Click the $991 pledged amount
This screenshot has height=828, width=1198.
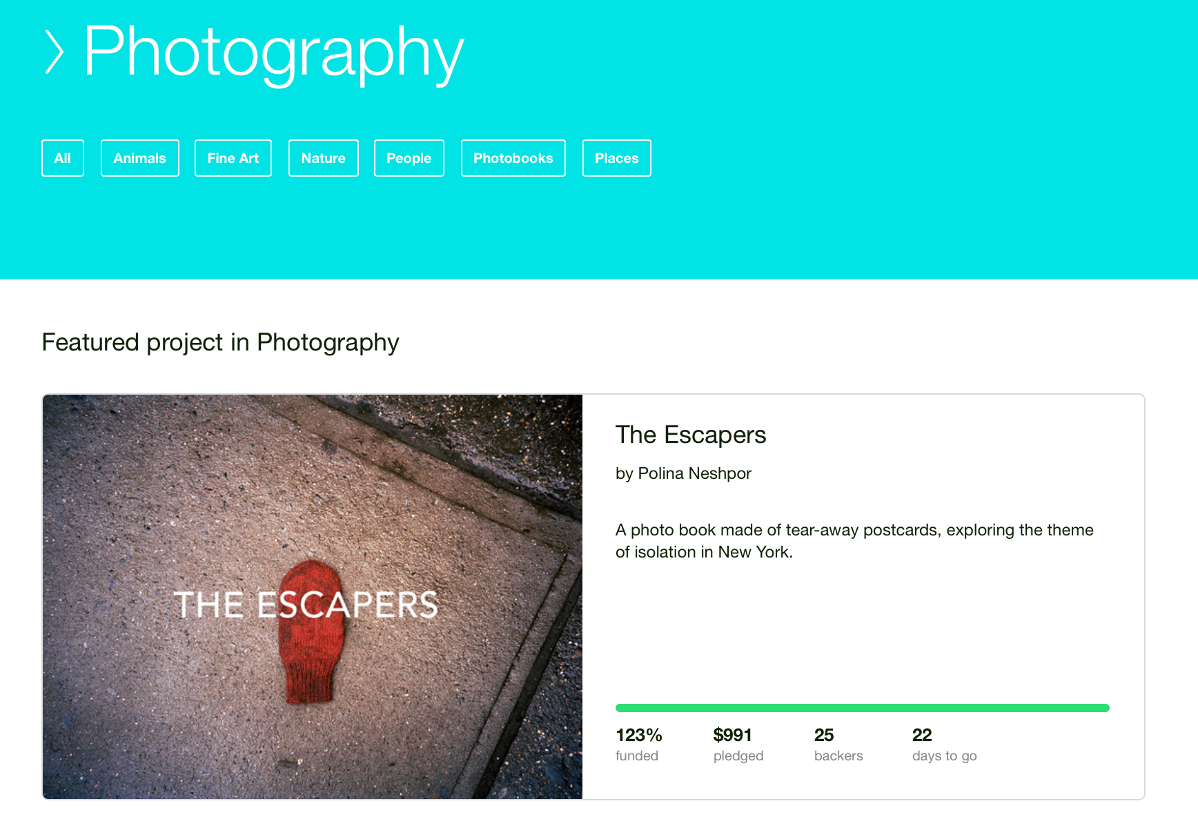pyautogui.click(x=738, y=745)
